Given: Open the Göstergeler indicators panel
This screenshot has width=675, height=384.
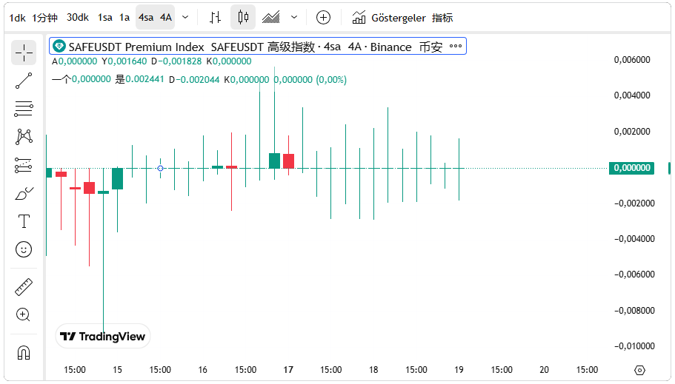Looking at the screenshot, I should pyautogui.click(x=402, y=17).
